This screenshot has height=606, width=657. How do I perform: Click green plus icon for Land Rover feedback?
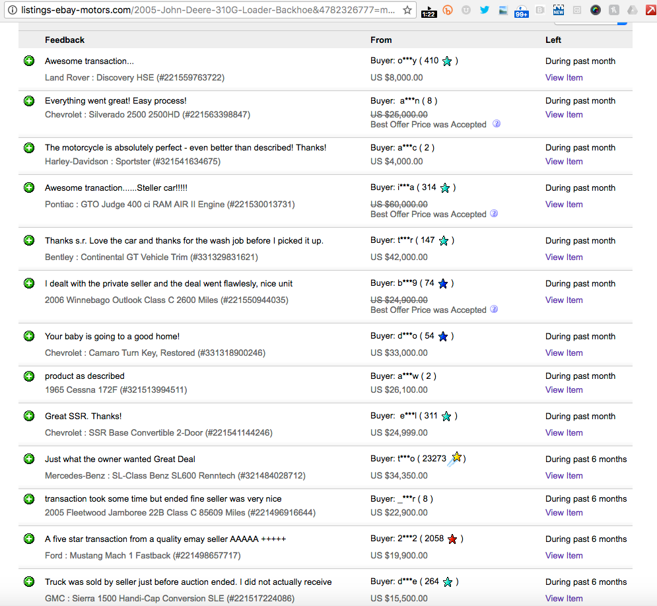click(29, 61)
